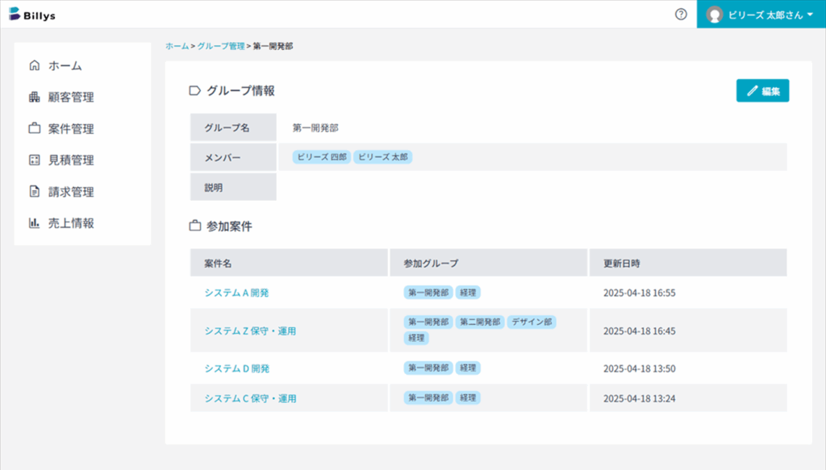Click 経理 tag in システム D 開発 row

(x=468, y=368)
